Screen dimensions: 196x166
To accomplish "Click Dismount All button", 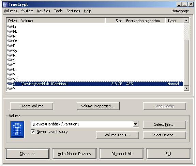I will [121, 154].
